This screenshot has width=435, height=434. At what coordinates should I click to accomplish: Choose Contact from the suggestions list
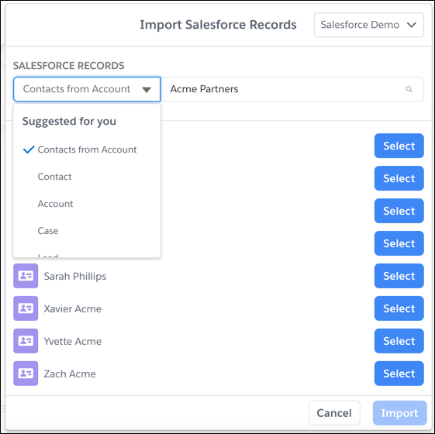click(87, 177)
